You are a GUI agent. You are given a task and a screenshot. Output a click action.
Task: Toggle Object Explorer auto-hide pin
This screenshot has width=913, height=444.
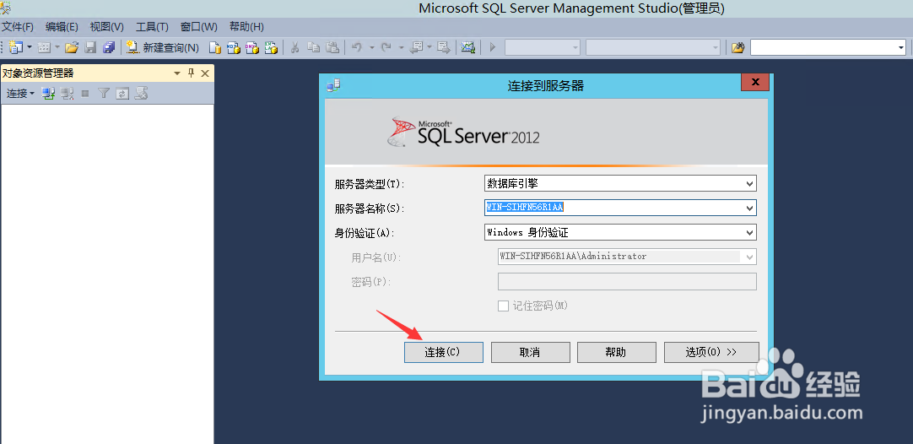191,73
